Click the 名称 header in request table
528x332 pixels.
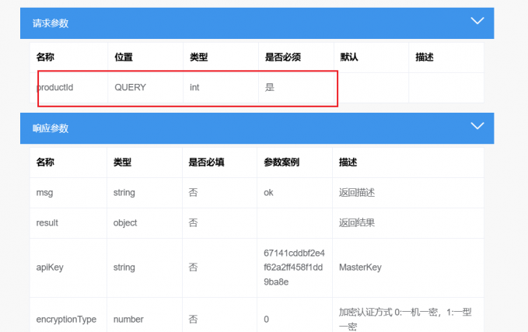45,58
